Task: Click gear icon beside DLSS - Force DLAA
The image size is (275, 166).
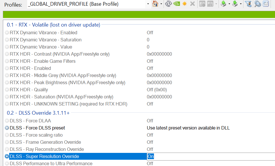Action: click(7, 121)
